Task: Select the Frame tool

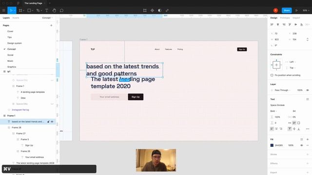Action: (x=20, y=10)
